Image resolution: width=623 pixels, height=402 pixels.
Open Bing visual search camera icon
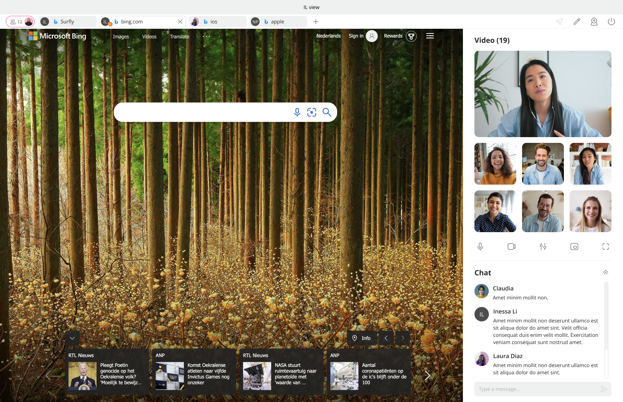(311, 112)
